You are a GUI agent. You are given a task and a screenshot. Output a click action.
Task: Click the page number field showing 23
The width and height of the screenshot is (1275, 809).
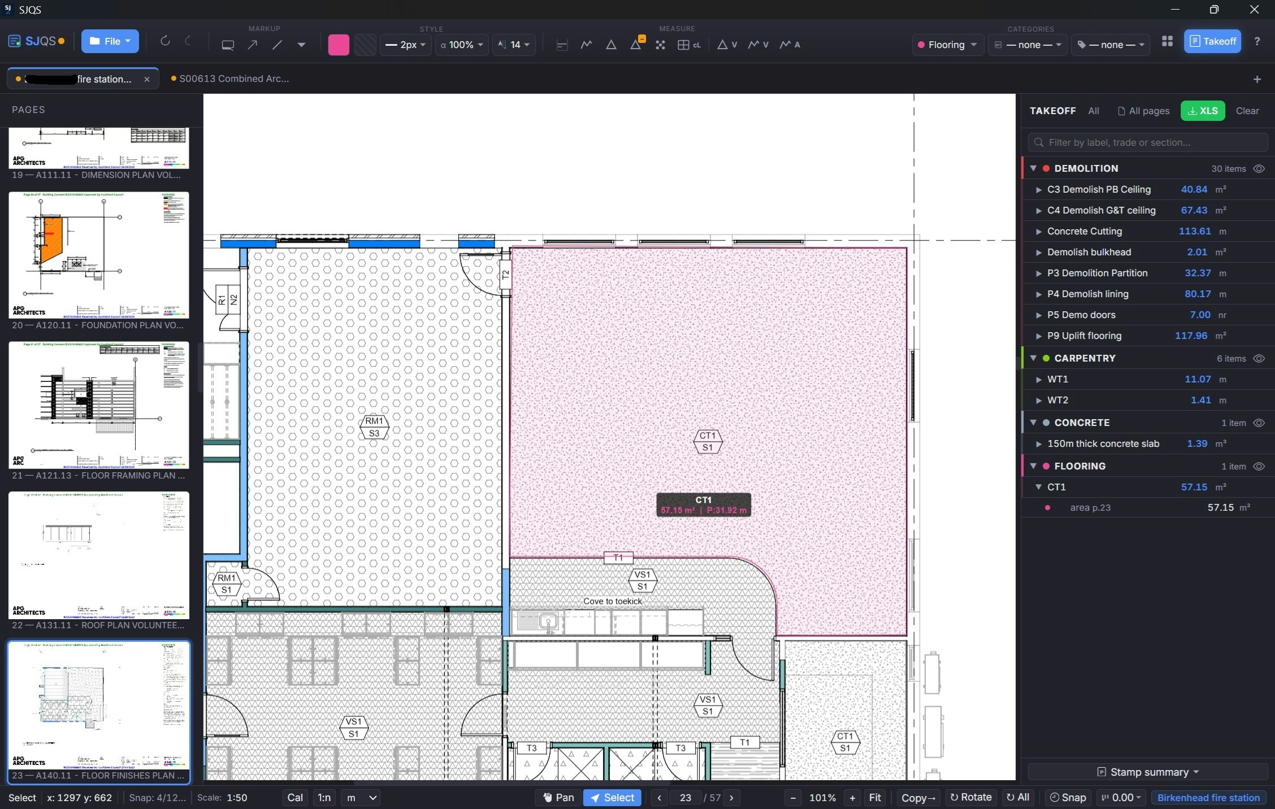(686, 798)
